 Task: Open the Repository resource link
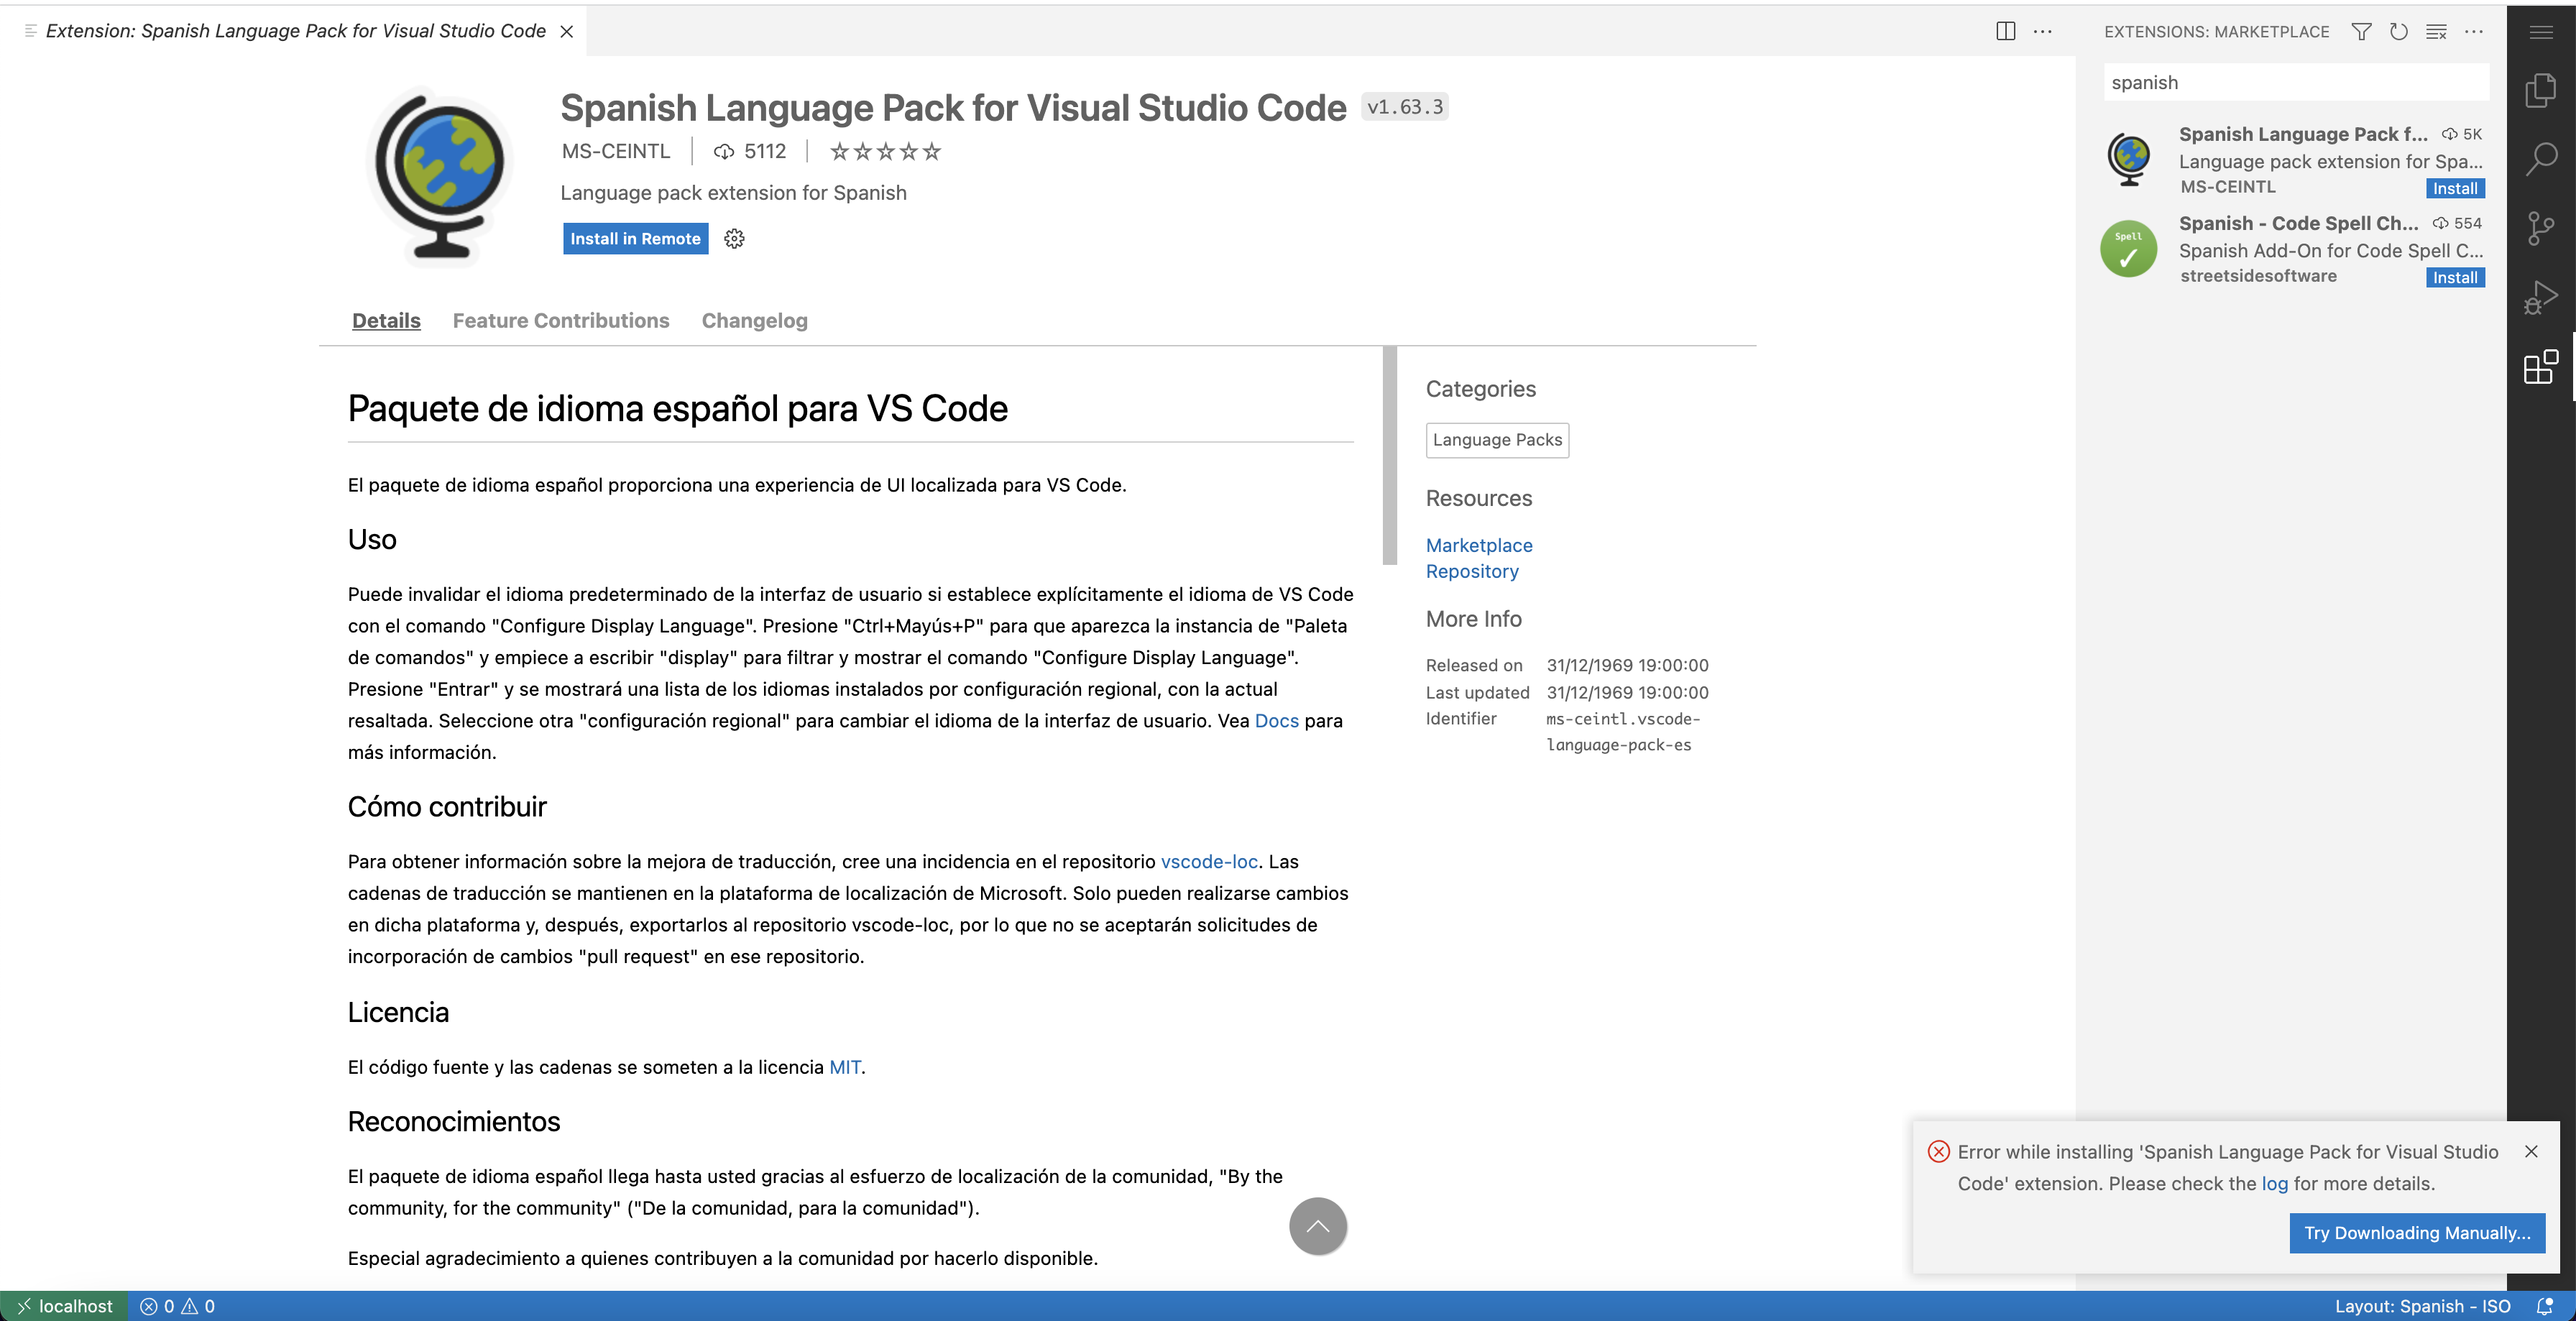pos(1472,572)
